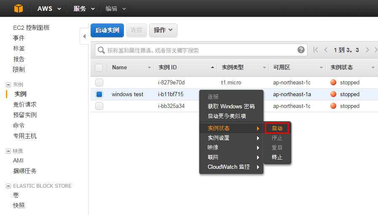Viewport: 378px width, 215px height.
Task: Open 捆绑任务 in sidebar
Action: click(x=25, y=171)
